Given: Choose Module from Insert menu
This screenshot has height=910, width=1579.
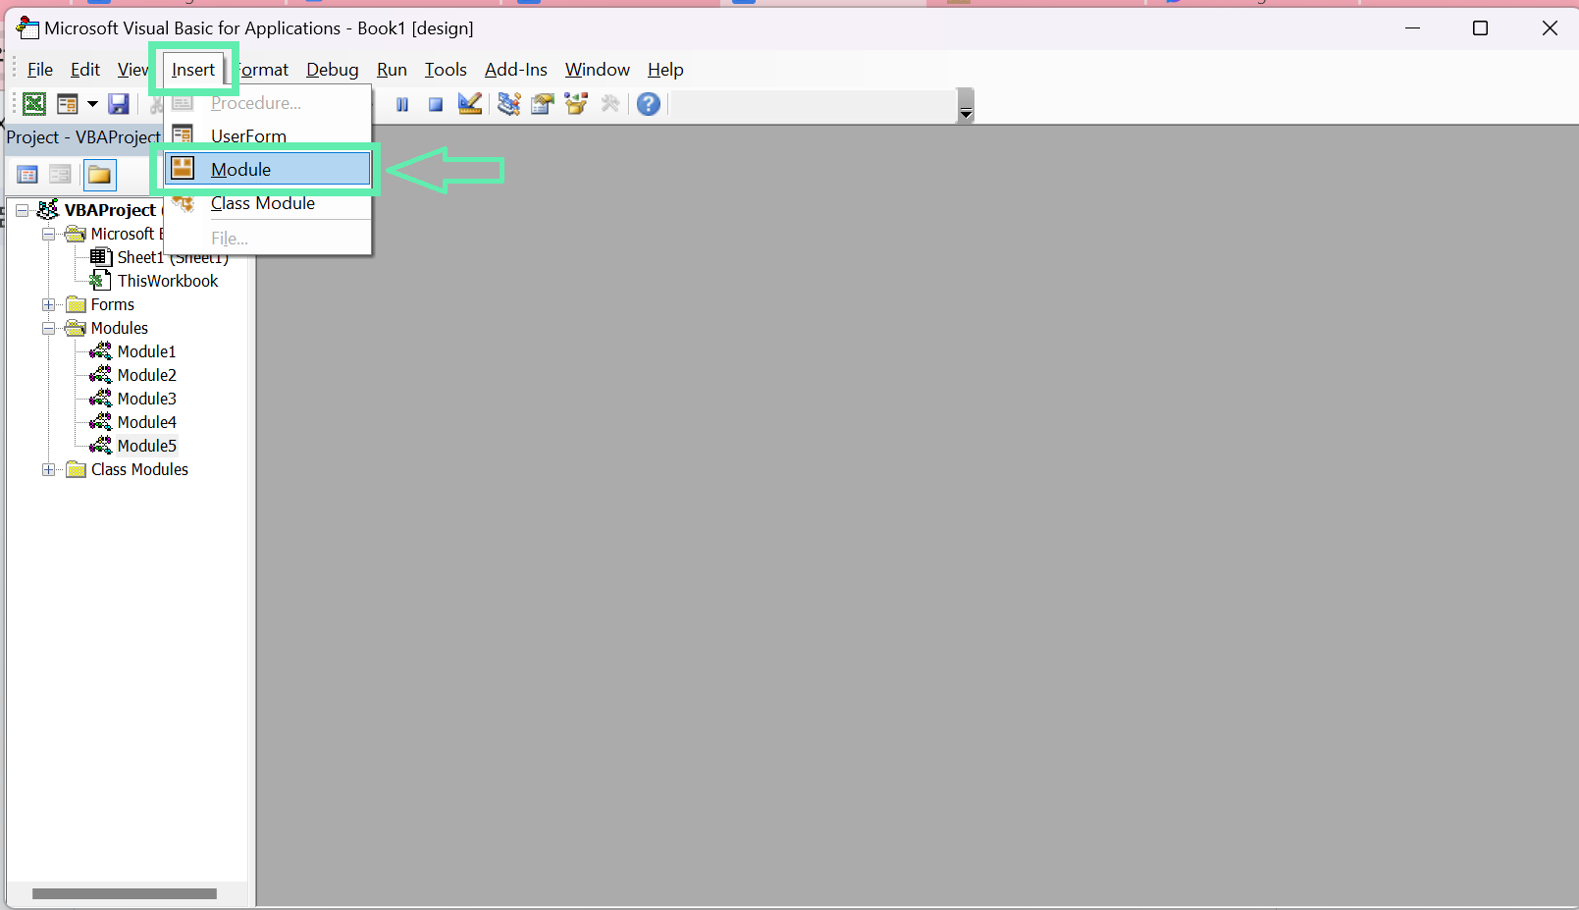Looking at the screenshot, I should 268,170.
